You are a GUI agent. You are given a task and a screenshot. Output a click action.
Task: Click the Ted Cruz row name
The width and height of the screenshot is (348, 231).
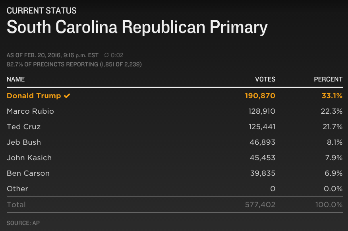pyautogui.click(x=23, y=127)
